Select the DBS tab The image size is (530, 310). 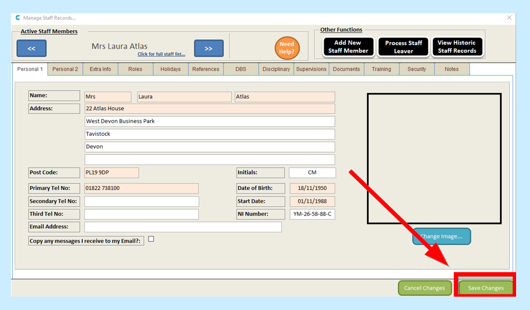pyautogui.click(x=241, y=70)
